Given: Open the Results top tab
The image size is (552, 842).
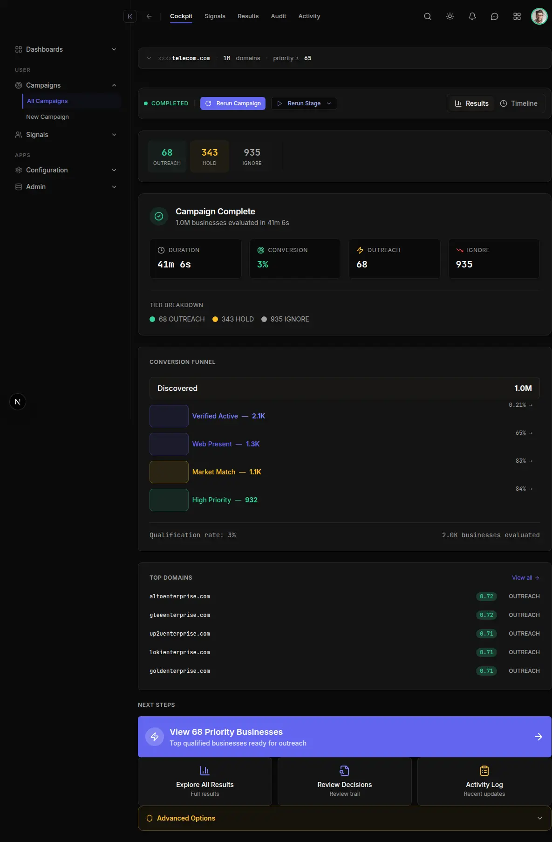Looking at the screenshot, I should [x=248, y=16].
